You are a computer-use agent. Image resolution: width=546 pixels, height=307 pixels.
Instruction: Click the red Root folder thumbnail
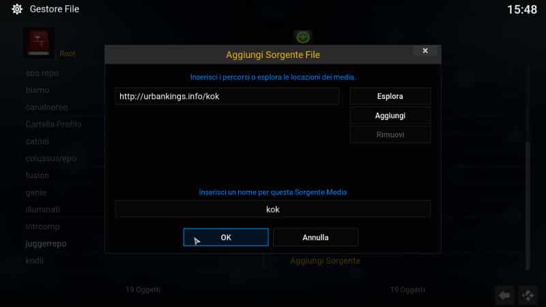[x=39, y=42]
